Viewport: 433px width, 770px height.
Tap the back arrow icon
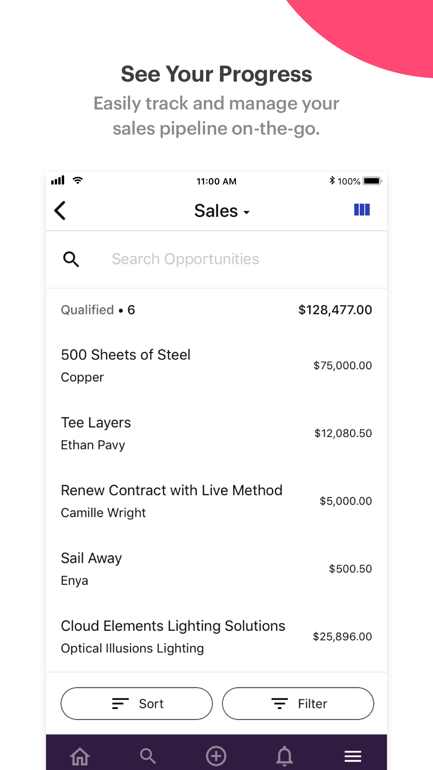coord(60,211)
